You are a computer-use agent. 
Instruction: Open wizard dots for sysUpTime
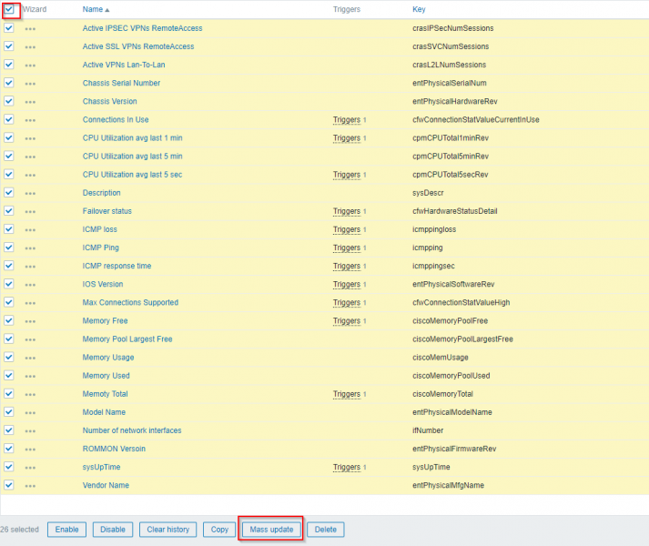click(x=30, y=468)
